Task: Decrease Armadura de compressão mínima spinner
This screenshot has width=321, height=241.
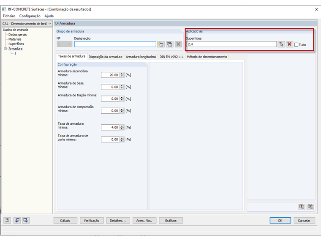Action: pyautogui.click(x=122, y=112)
